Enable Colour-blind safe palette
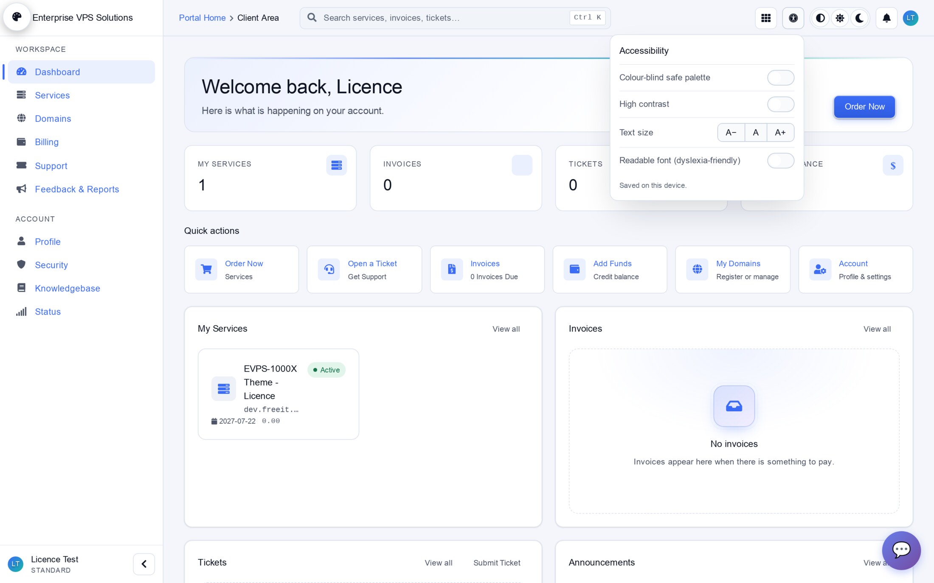Viewport: 934px width, 583px height. (x=780, y=78)
